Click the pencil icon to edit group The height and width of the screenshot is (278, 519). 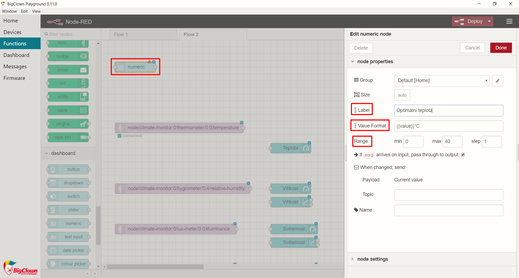coord(497,81)
